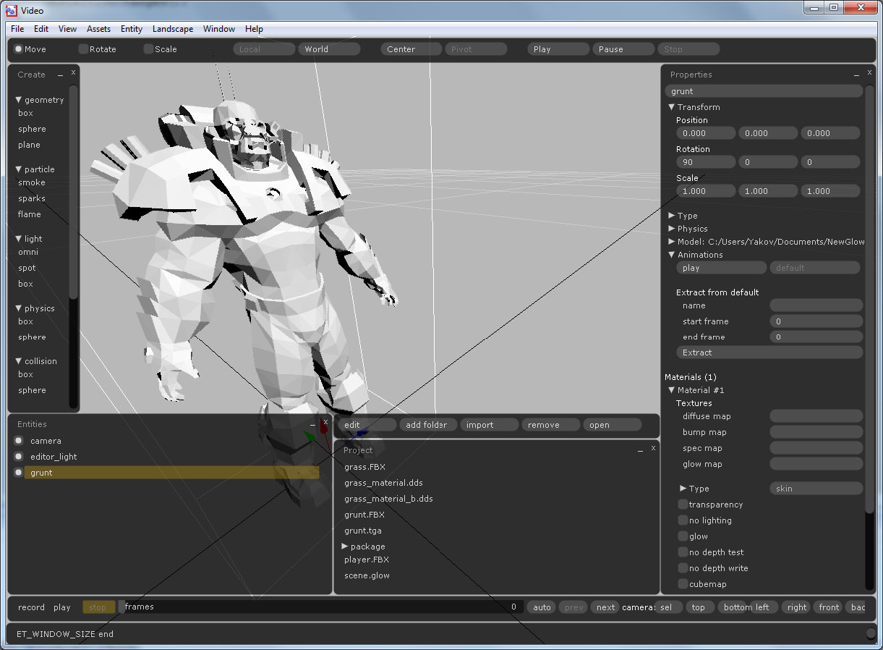Minimize the Properties panel
The height and width of the screenshot is (650, 883).
point(857,75)
